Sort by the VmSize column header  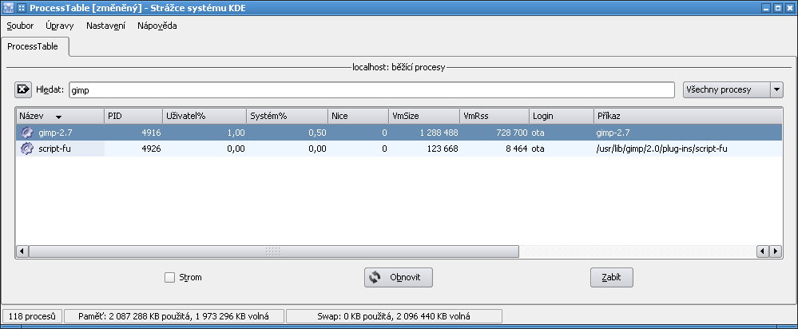point(424,117)
